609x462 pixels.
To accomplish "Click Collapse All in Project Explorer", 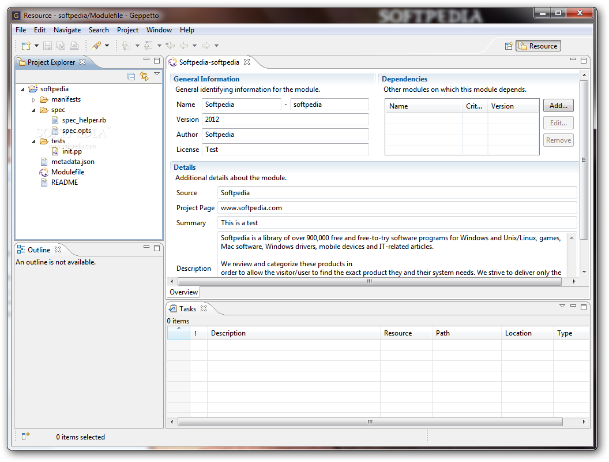I will click(131, 76).
